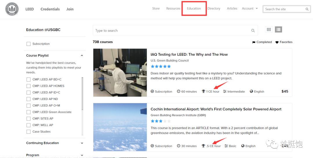
Task: Click the Type to search field
Action: [x=171, y=30]
